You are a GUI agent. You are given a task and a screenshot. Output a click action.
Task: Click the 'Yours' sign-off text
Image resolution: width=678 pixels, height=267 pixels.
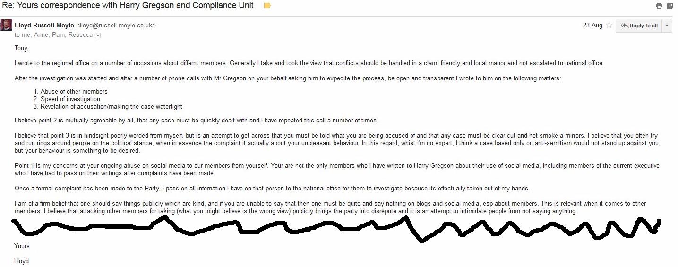coord(22,246)
